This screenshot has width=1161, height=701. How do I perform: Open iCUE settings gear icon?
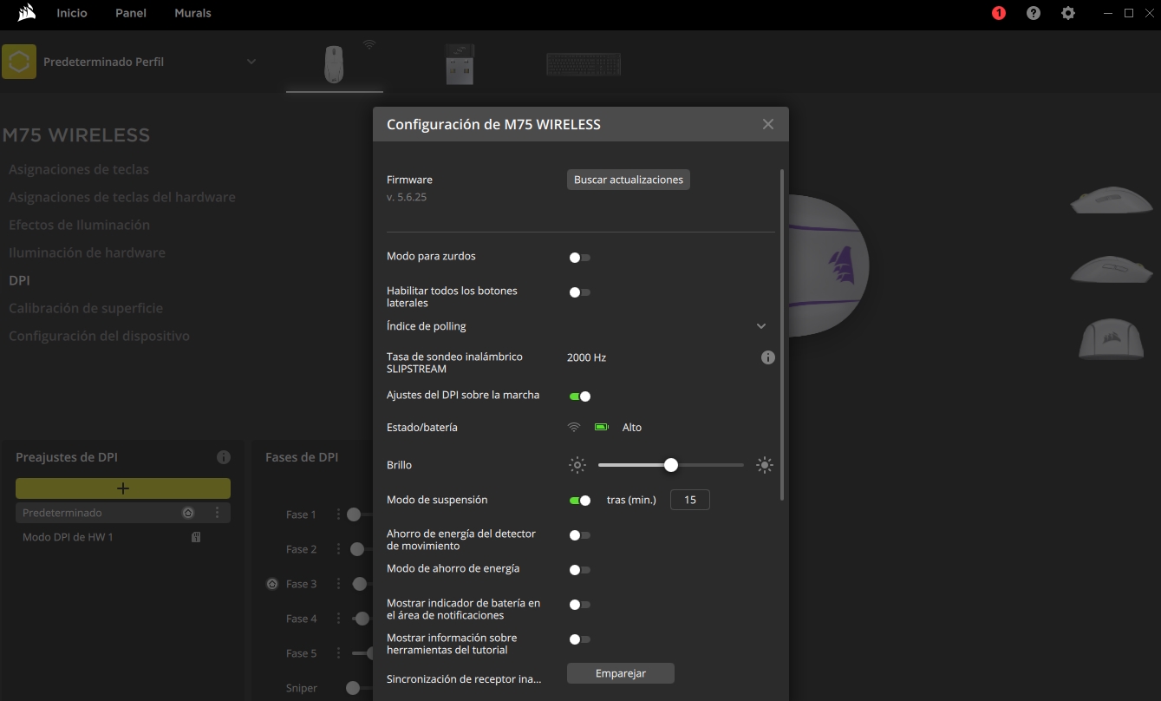pos(1068,13)
